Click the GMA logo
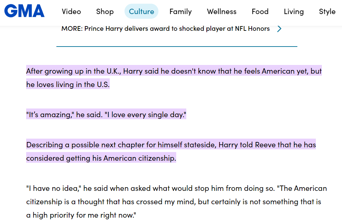 click(x=24, y=11)
